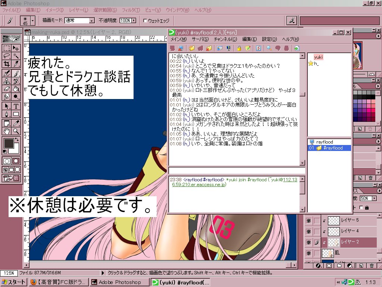Viewport: 382px width, 287px height.
Task: Select the Eyedropper tool
Action: (16, 123)
